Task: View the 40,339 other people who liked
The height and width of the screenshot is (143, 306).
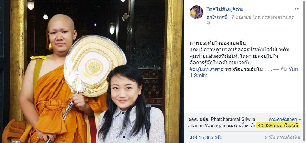Action: pyautogui.click(x=278, y=126)
